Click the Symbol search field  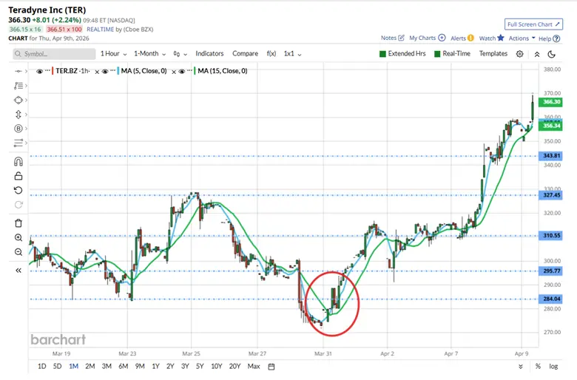(54, 54)
